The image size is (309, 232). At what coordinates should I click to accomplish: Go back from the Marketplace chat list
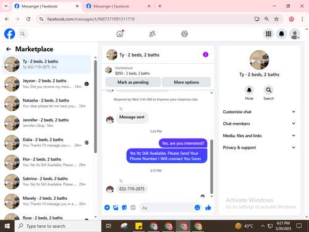click(x=9, y=49)
